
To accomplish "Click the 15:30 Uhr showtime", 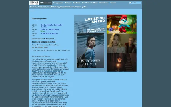I will (34, 26).
